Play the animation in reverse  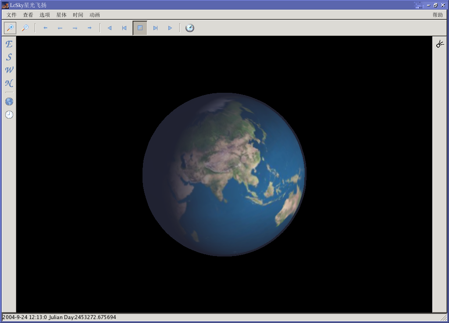tap(109, 28)
